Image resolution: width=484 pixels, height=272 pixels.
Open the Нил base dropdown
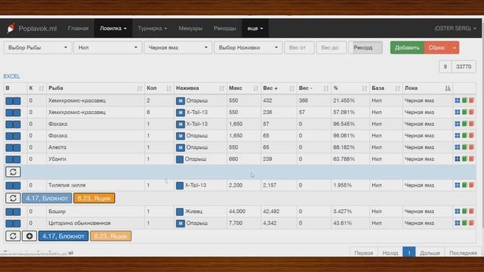(107, 48)
